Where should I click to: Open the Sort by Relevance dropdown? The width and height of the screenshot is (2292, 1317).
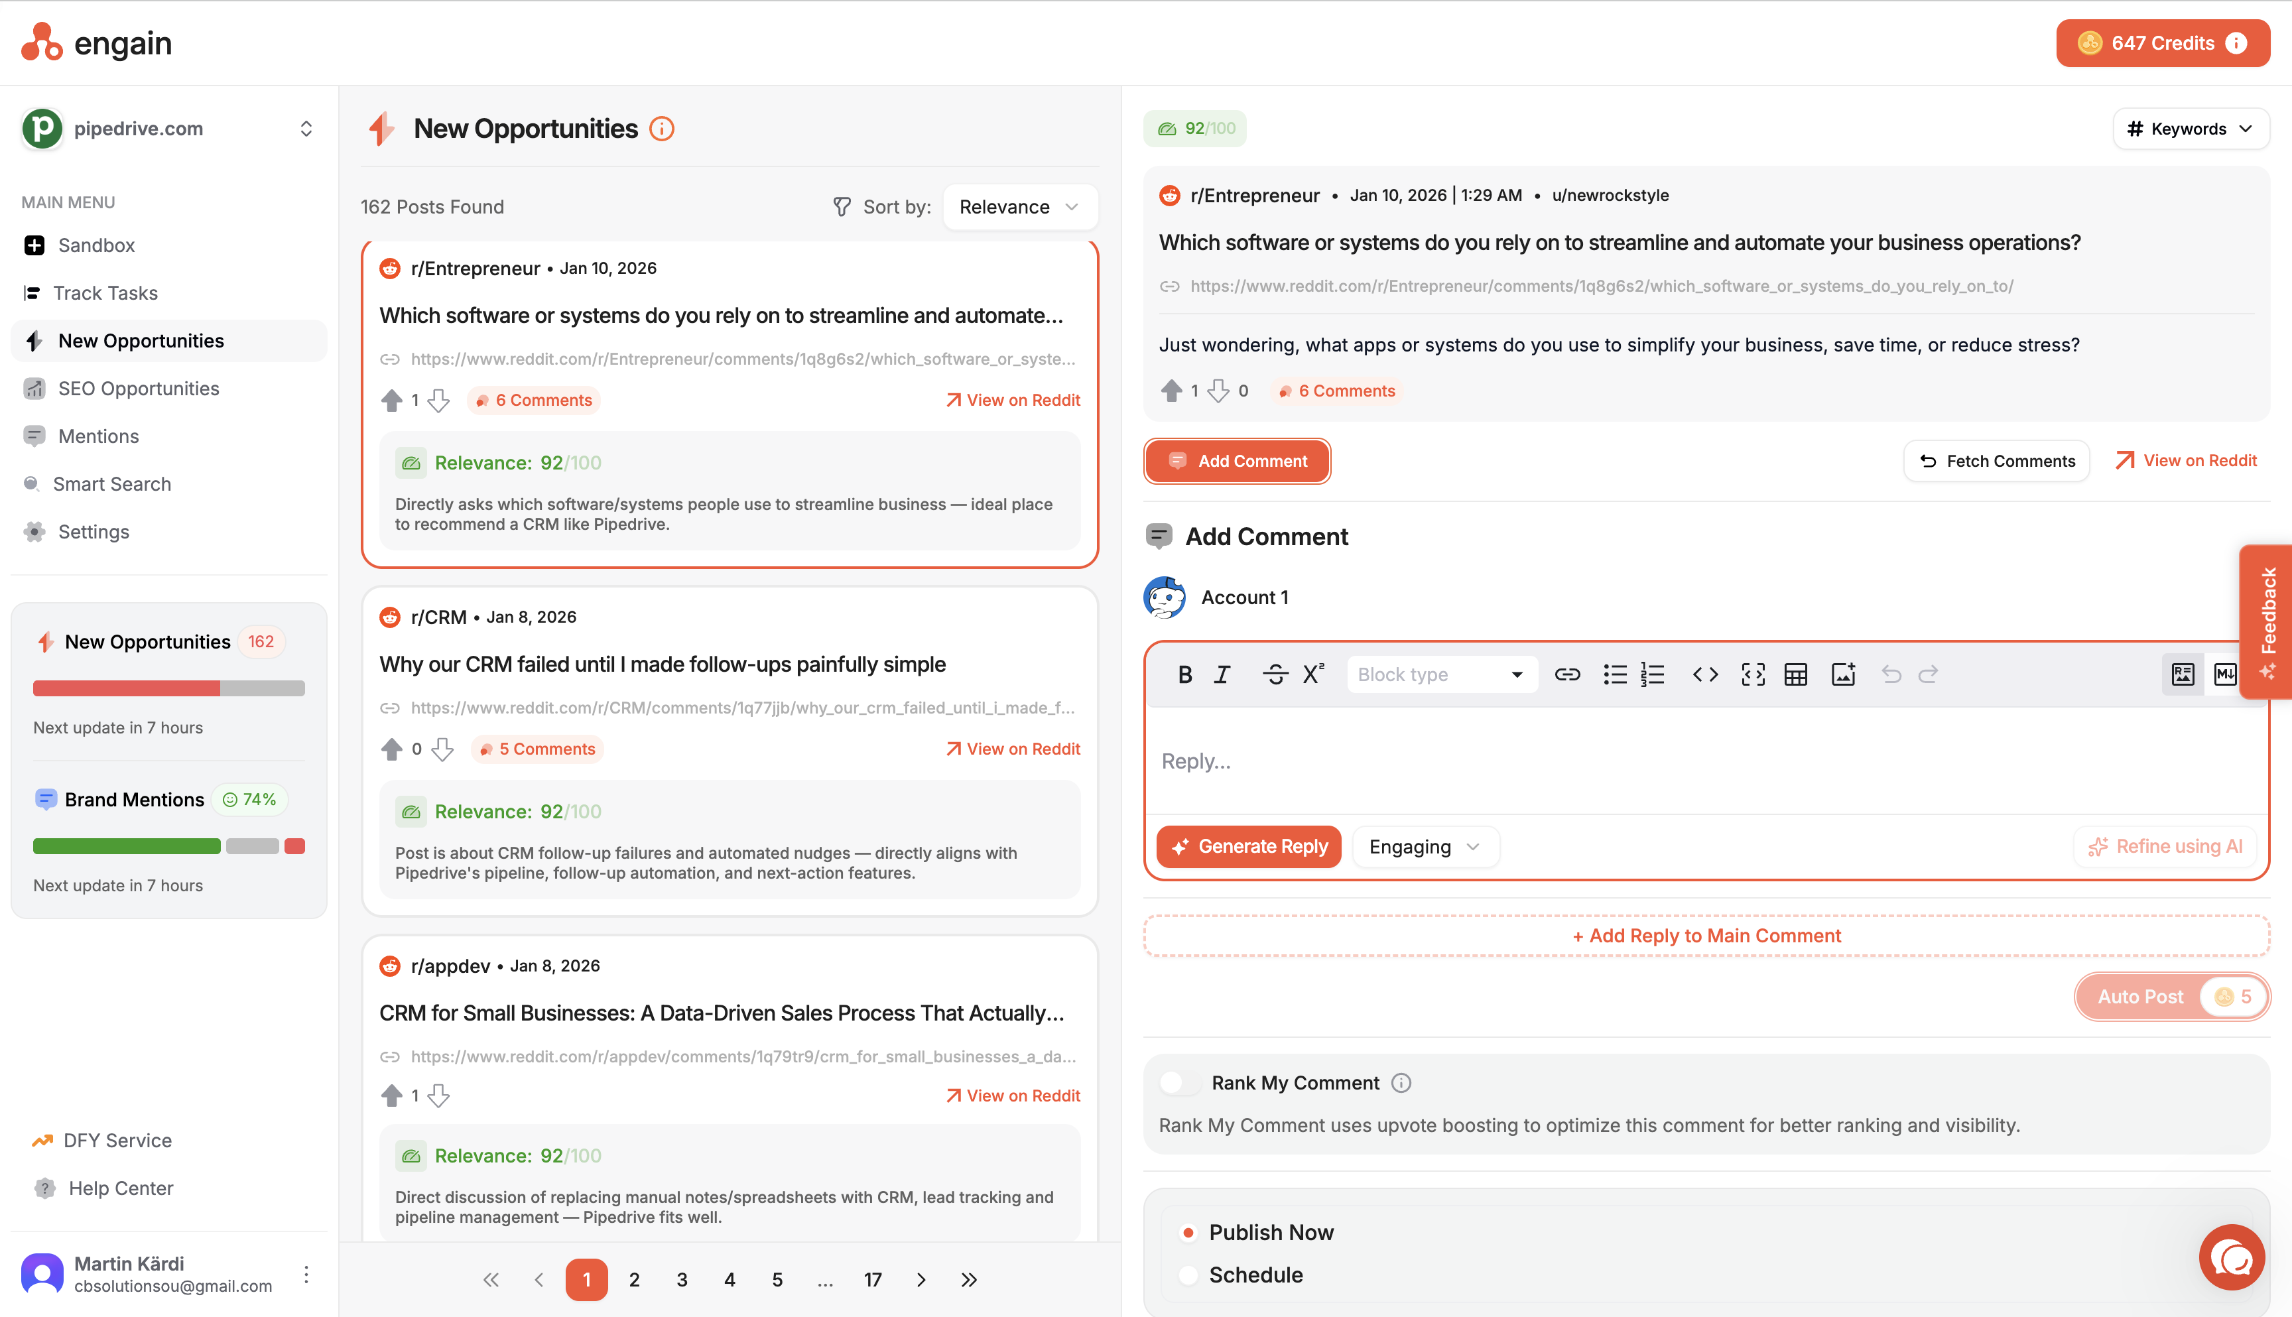(x=1019, y=207)
